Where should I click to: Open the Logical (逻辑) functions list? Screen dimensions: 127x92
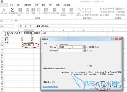click(x=33, y=12)
